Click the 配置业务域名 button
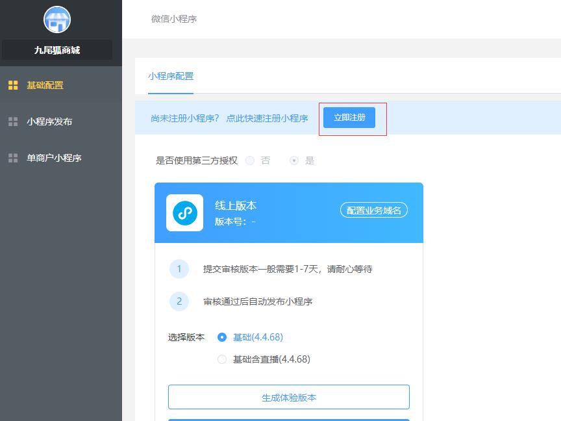Viewport: 561px width, 421px height. [x=374, y=210]
